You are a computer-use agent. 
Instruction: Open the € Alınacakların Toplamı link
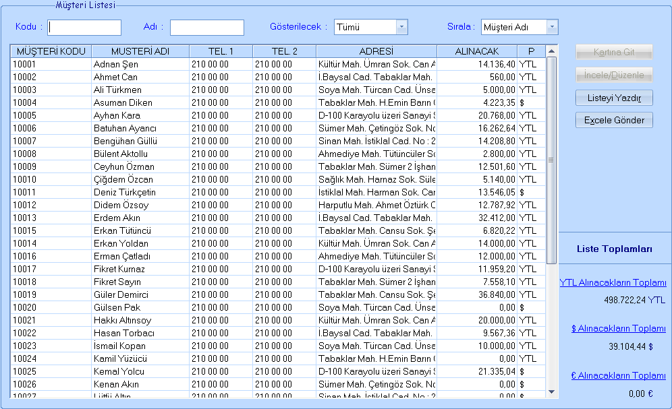[619, 375]
